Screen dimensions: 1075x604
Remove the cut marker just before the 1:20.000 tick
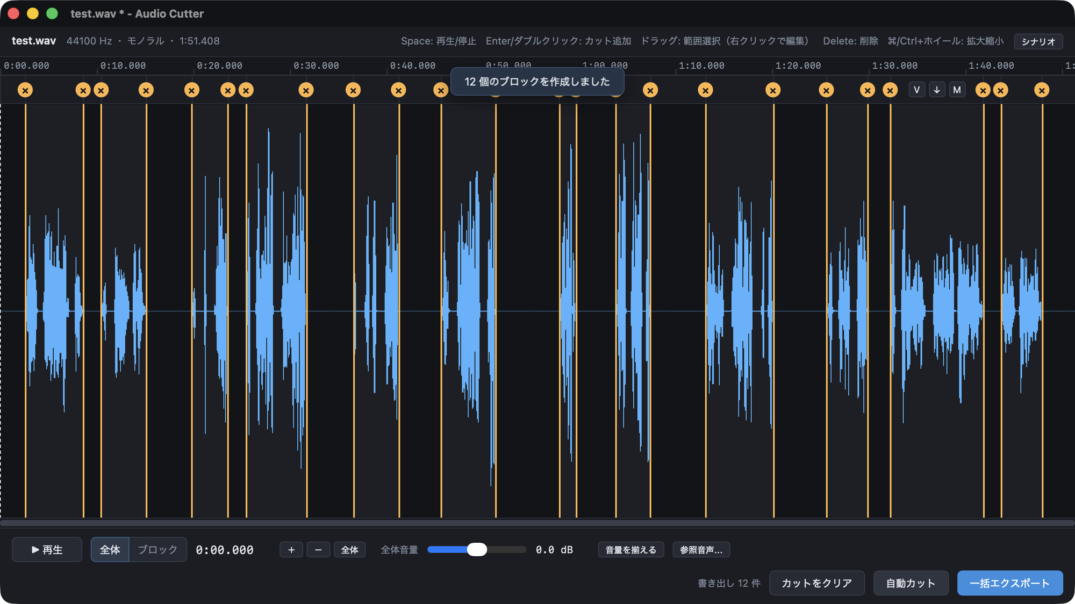[773, 90]
